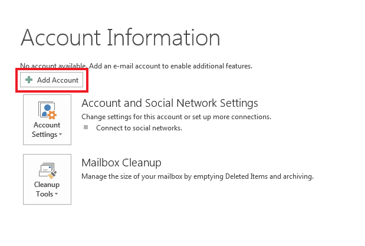365x246 pixels.
Task: Open the Cleanup Tools dropdown button
Action: click(x=47, y=179)
